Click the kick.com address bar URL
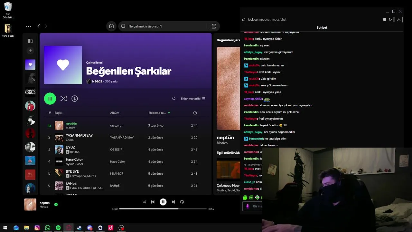This screenshot has height=232, width=412. 267,20
